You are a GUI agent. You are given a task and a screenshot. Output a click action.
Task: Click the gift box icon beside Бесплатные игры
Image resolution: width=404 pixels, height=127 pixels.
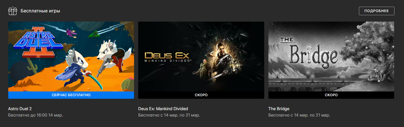click(x=12, y=11)
